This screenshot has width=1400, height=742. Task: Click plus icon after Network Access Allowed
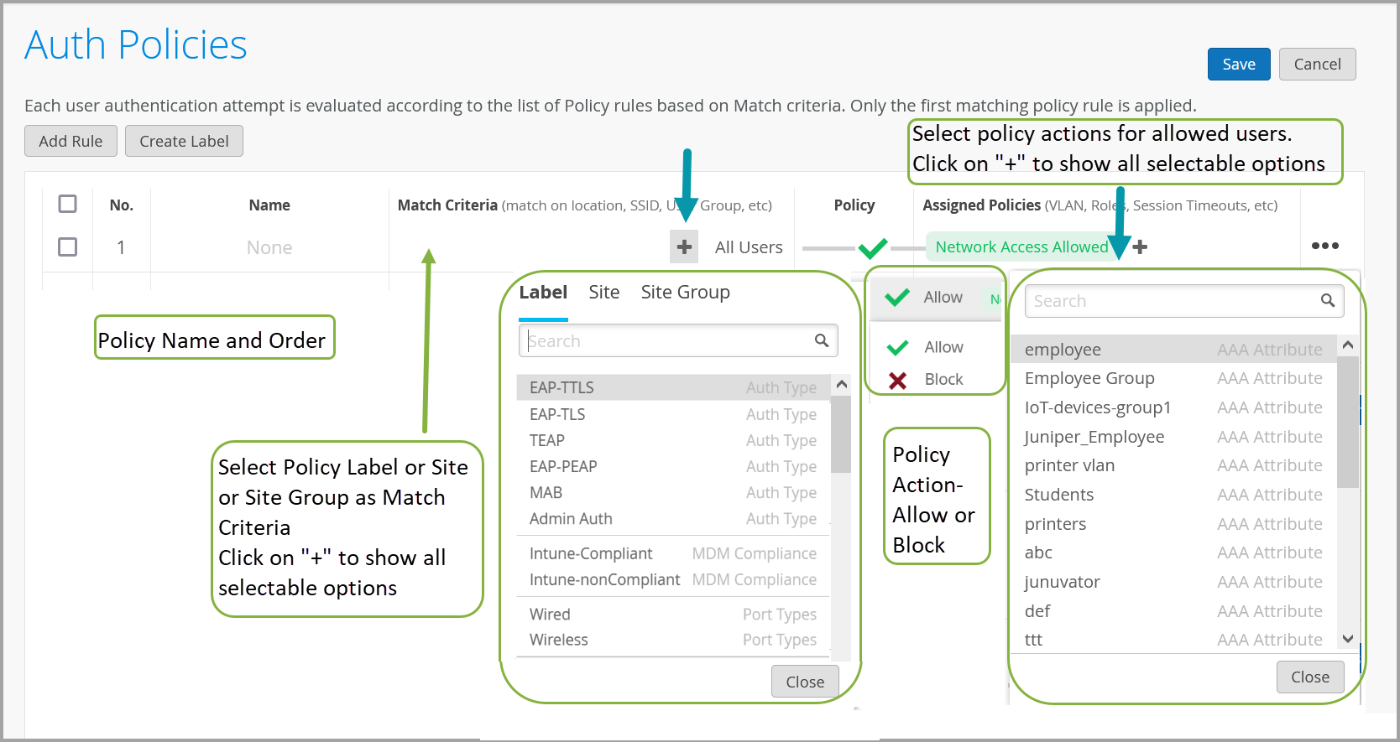1140,246
